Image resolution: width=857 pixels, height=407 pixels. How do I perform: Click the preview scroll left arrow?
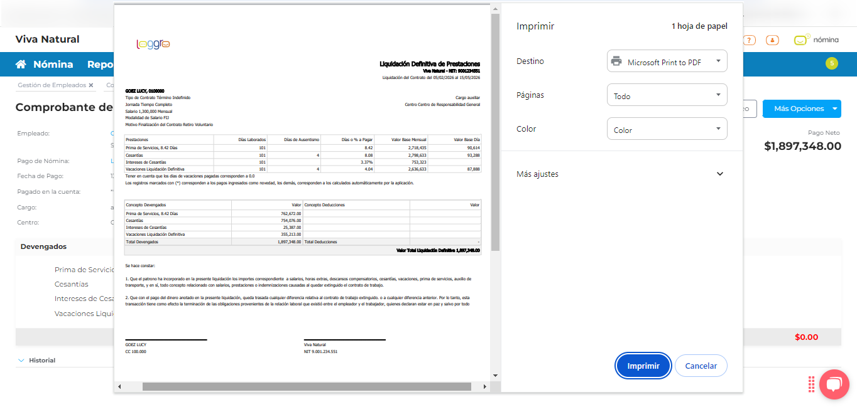[119, 386]
